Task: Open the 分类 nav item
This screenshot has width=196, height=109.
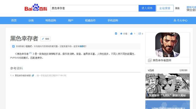Action: (31, 20)
